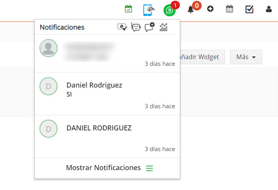
Task: Start new chat with plus bubble icon
Action: (x=150, y=27)
